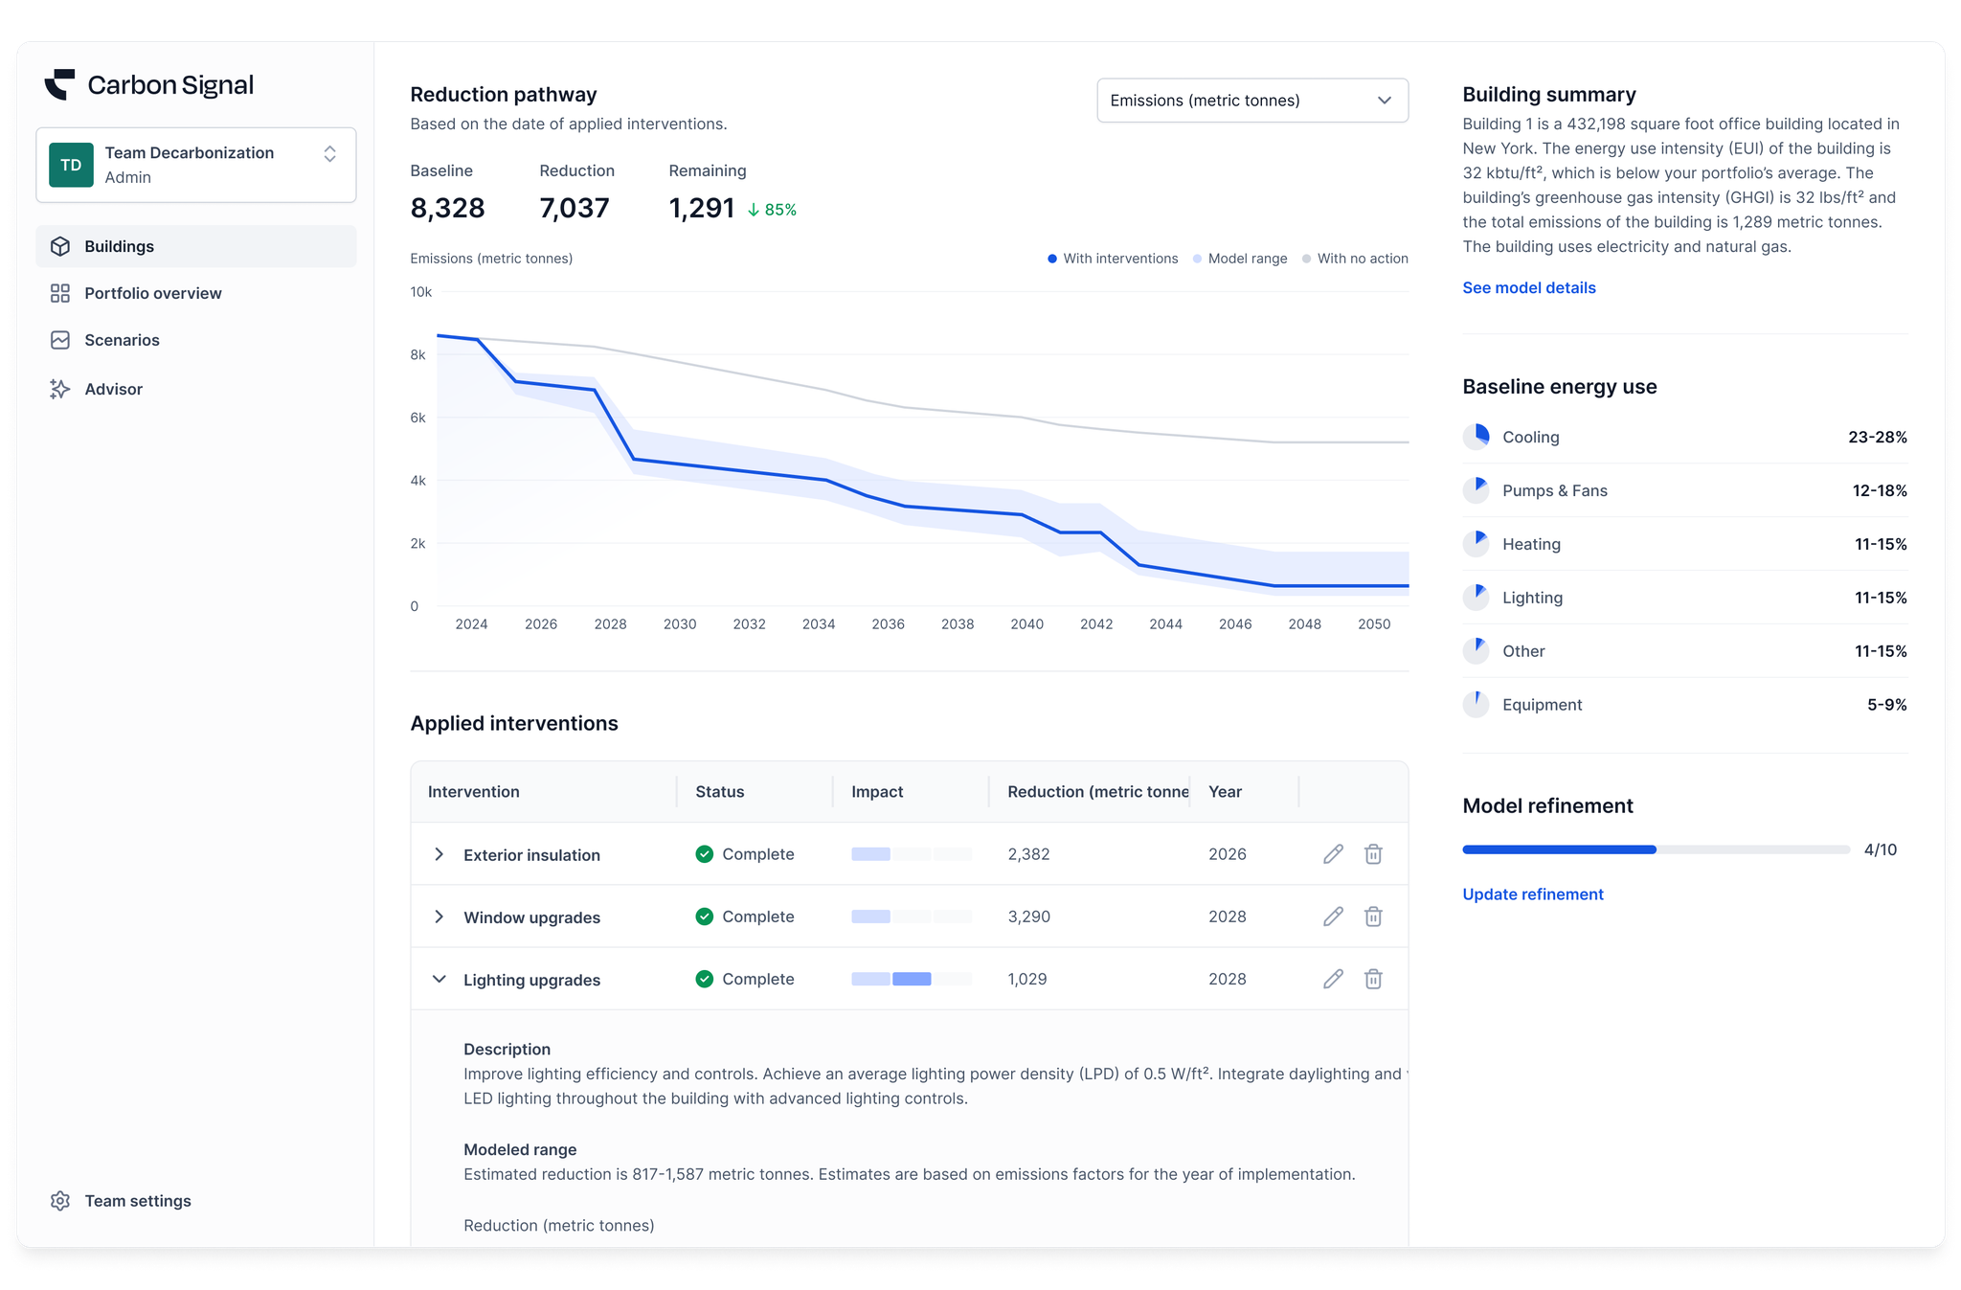1961x1290 pixels.
Task: Edit Exterior insulation with pencil icon
Action: coord(1333,854)
